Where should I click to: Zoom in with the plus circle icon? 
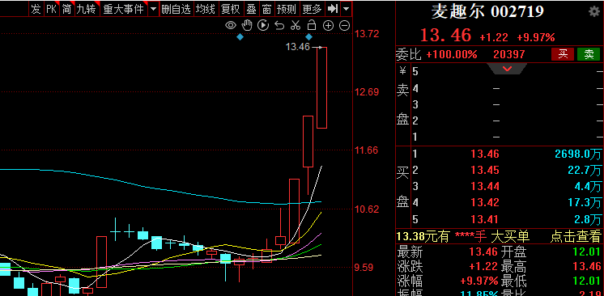click(328, 26)
